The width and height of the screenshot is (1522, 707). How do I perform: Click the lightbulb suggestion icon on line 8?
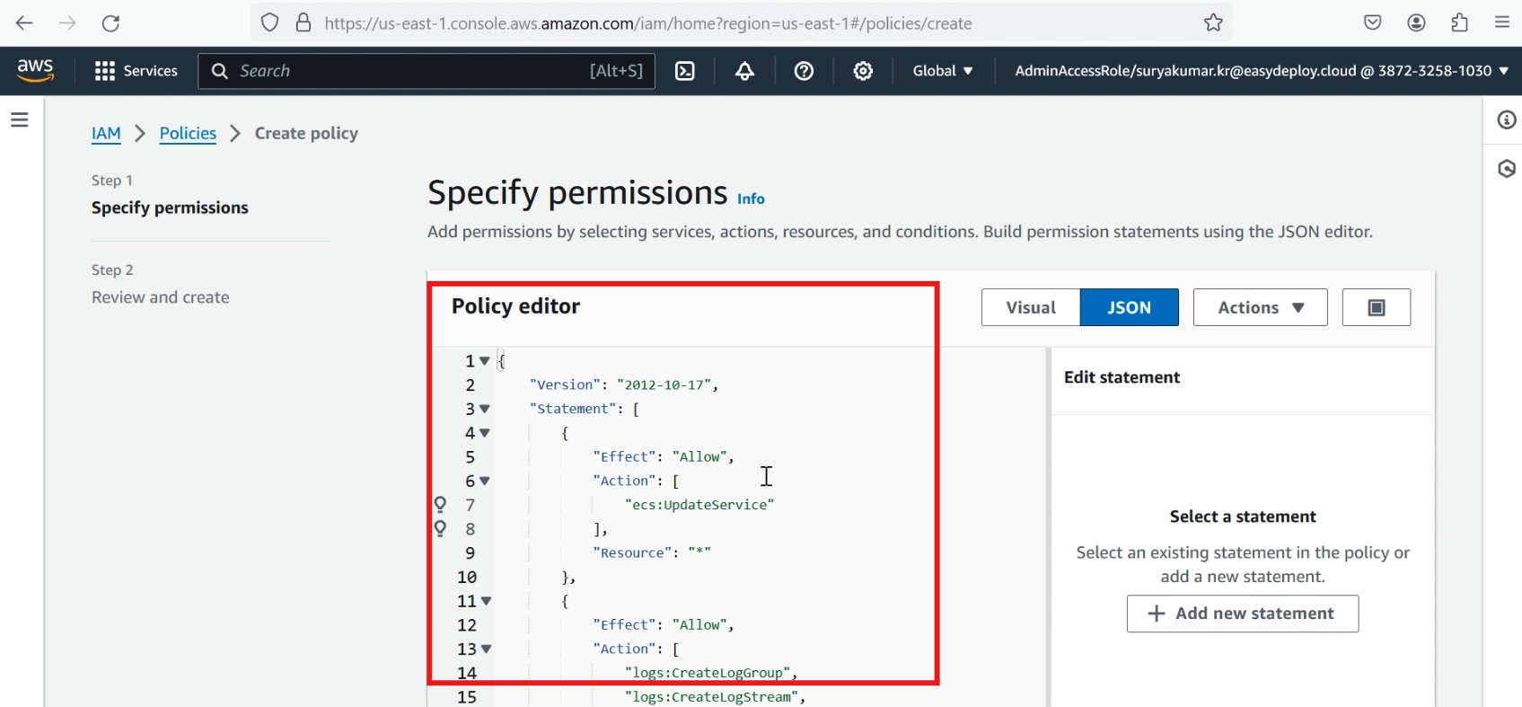pyautogui.click(x=441, y=528)
